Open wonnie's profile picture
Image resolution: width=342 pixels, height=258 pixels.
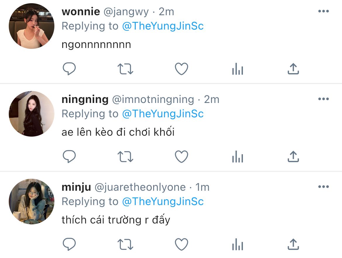click(32, 26)
